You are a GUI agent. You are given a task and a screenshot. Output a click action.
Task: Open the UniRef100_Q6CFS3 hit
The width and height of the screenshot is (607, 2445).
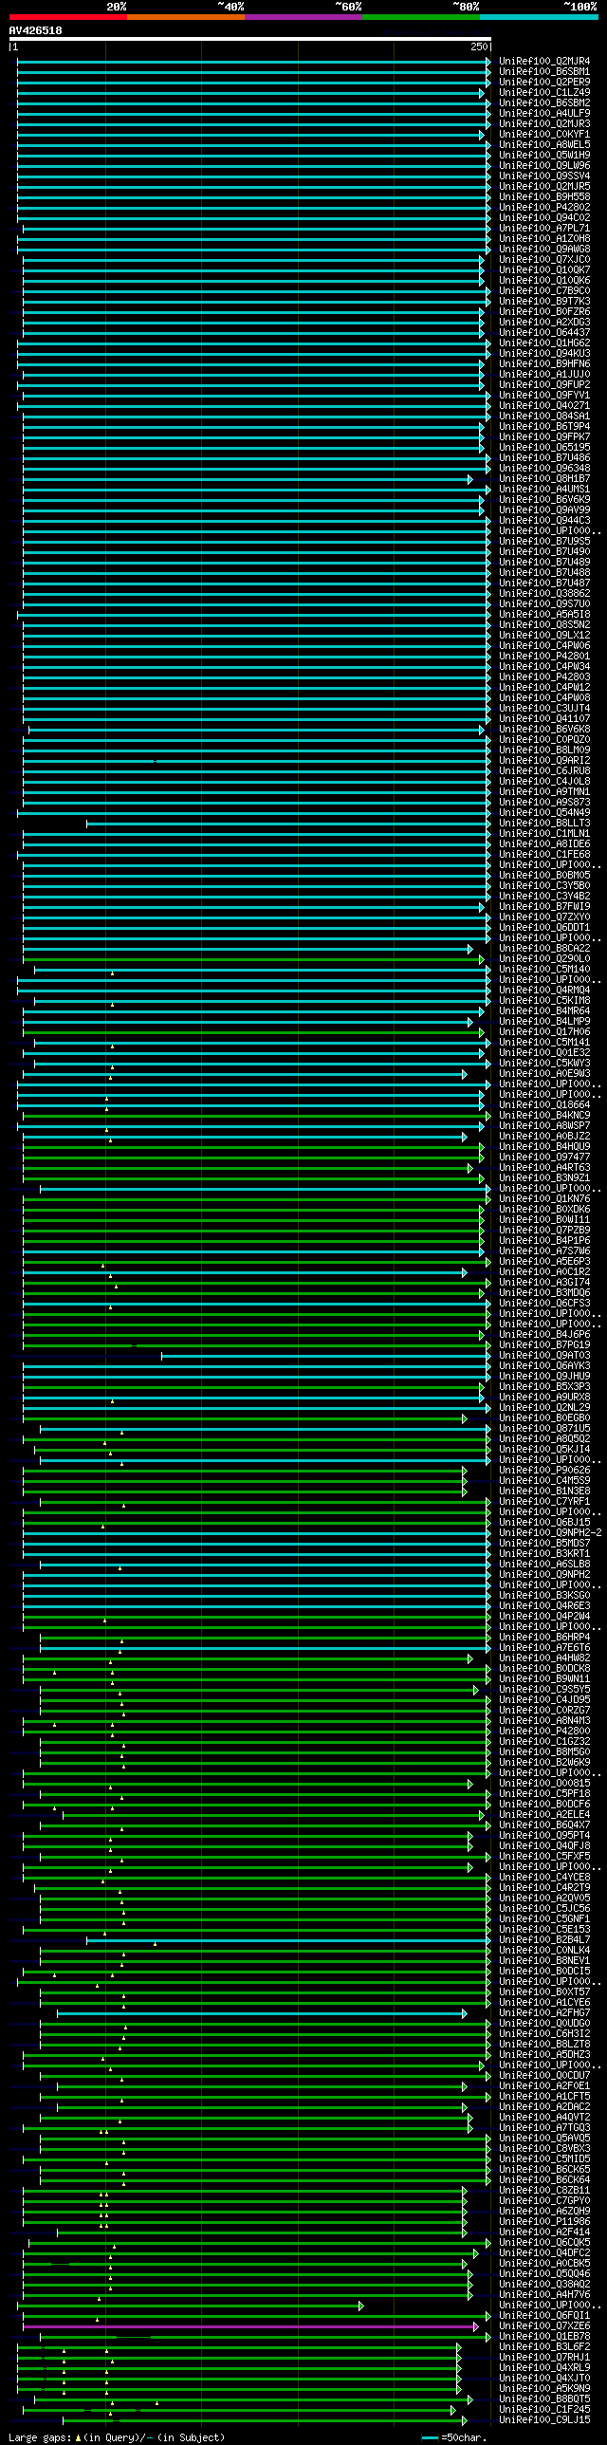pos(544,1305)
